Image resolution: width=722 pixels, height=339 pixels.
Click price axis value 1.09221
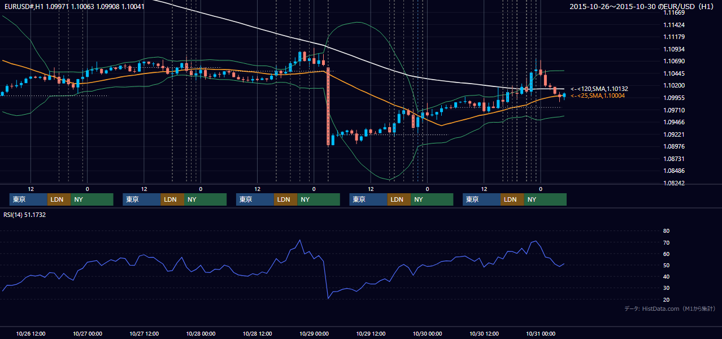[674, 134]
